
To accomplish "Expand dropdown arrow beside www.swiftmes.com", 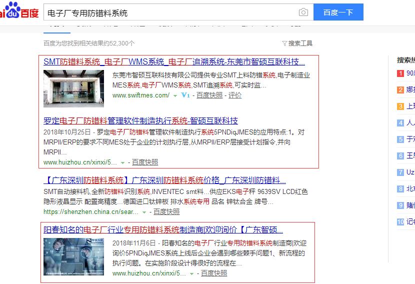I will [175, 95].
